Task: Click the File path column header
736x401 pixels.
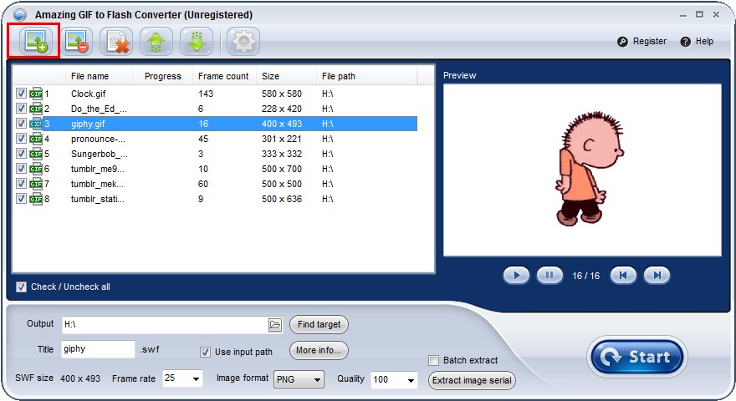Action: pos(366,76)
